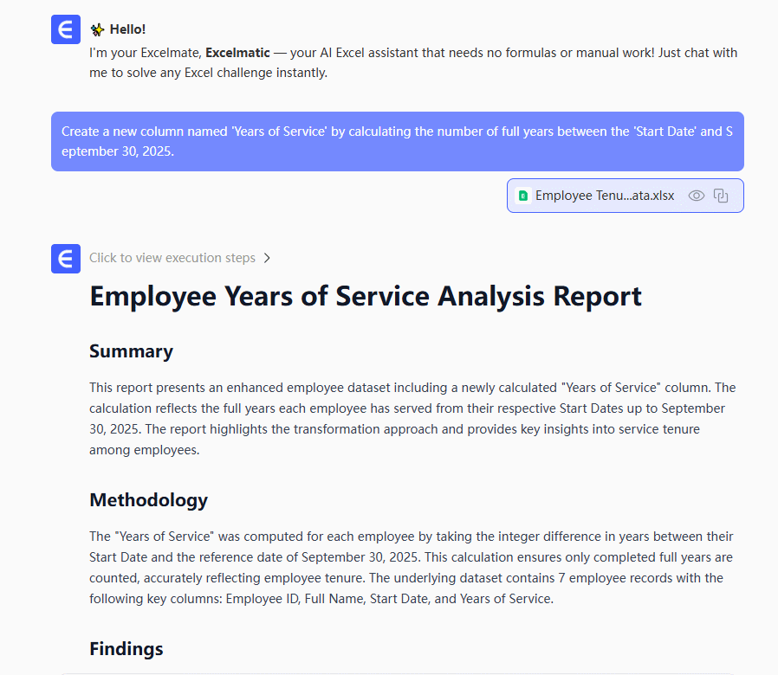
Task: Click the Summary section heading
Action: pyautogui.click(x=131, y=351)
